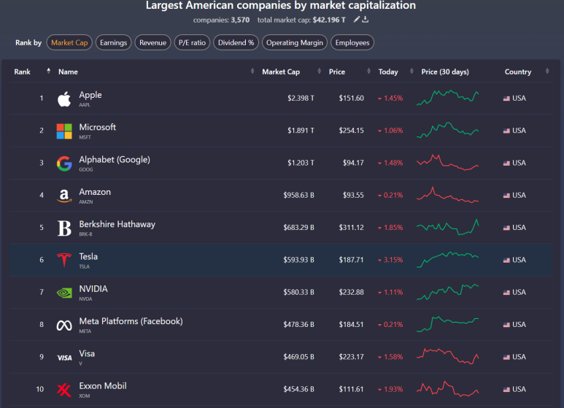This screenshot has height=408, width=564.
Task: Click the total market cap value $42.196 T
Action: pos(329,20)
